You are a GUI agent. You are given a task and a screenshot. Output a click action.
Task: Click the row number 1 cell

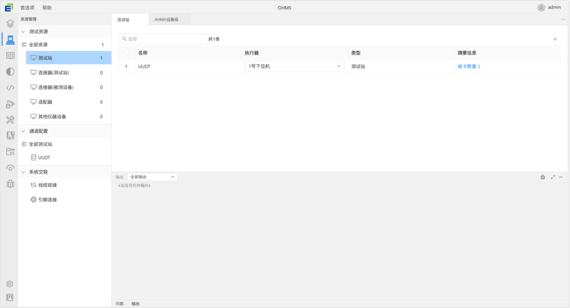[x=126, y=66]
